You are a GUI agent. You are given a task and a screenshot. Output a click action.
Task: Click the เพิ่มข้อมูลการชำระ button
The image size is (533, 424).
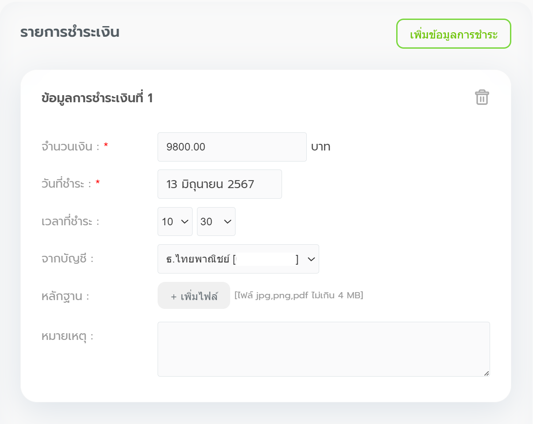453,34
